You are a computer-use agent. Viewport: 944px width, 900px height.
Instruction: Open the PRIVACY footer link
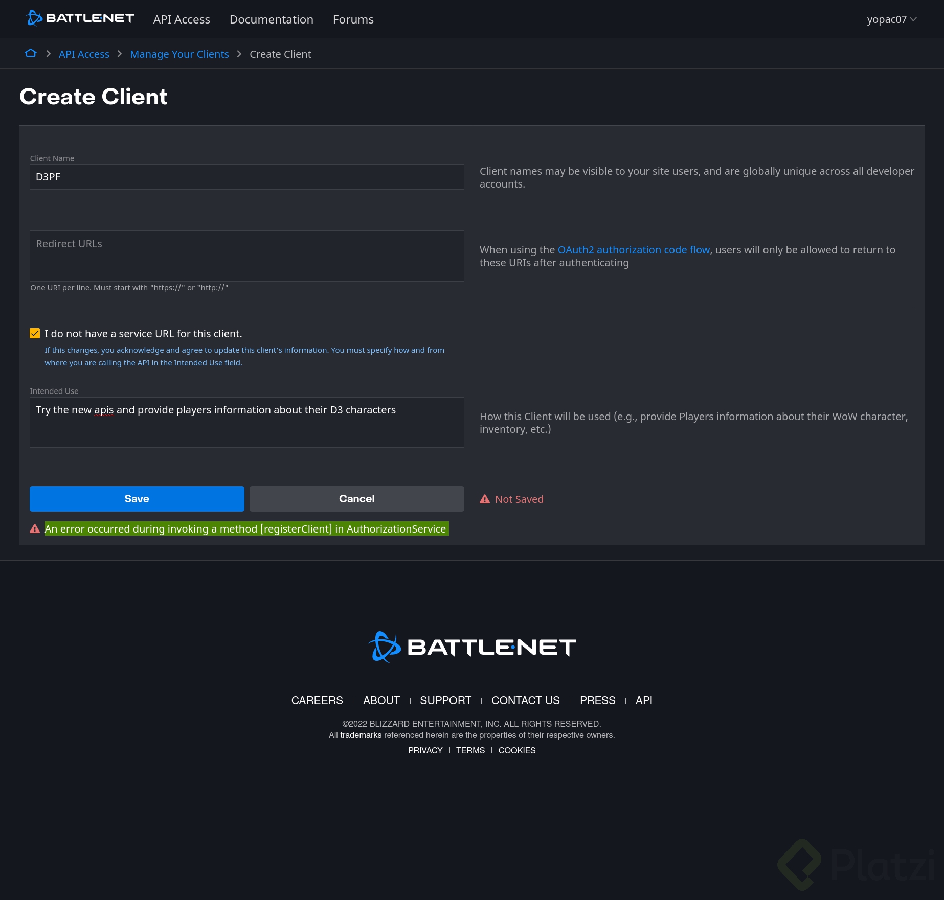(x=425, y=750)
